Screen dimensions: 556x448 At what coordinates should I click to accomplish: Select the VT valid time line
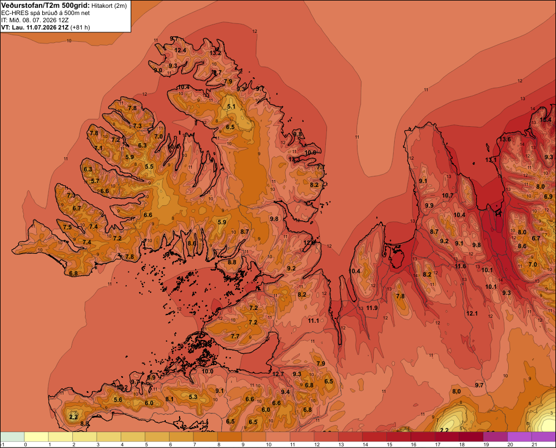click(46, 27)
